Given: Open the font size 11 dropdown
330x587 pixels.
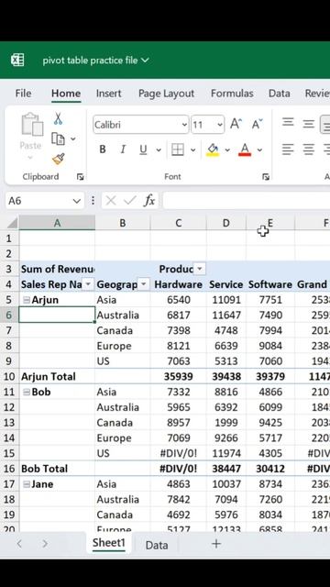Looking at the screenshot, I should click(x=220, y=125).
